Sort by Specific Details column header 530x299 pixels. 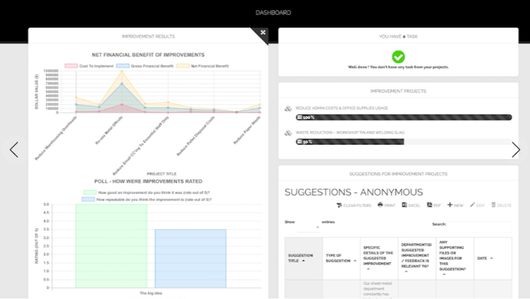pos(379,259)
